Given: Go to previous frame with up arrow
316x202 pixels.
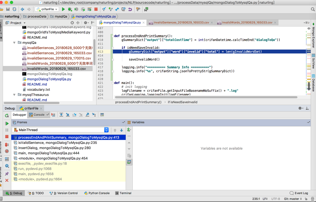Looking at the screenshot, I should click(x=115, y=130).
